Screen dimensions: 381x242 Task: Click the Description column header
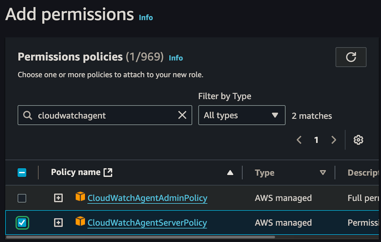point(364,173)
